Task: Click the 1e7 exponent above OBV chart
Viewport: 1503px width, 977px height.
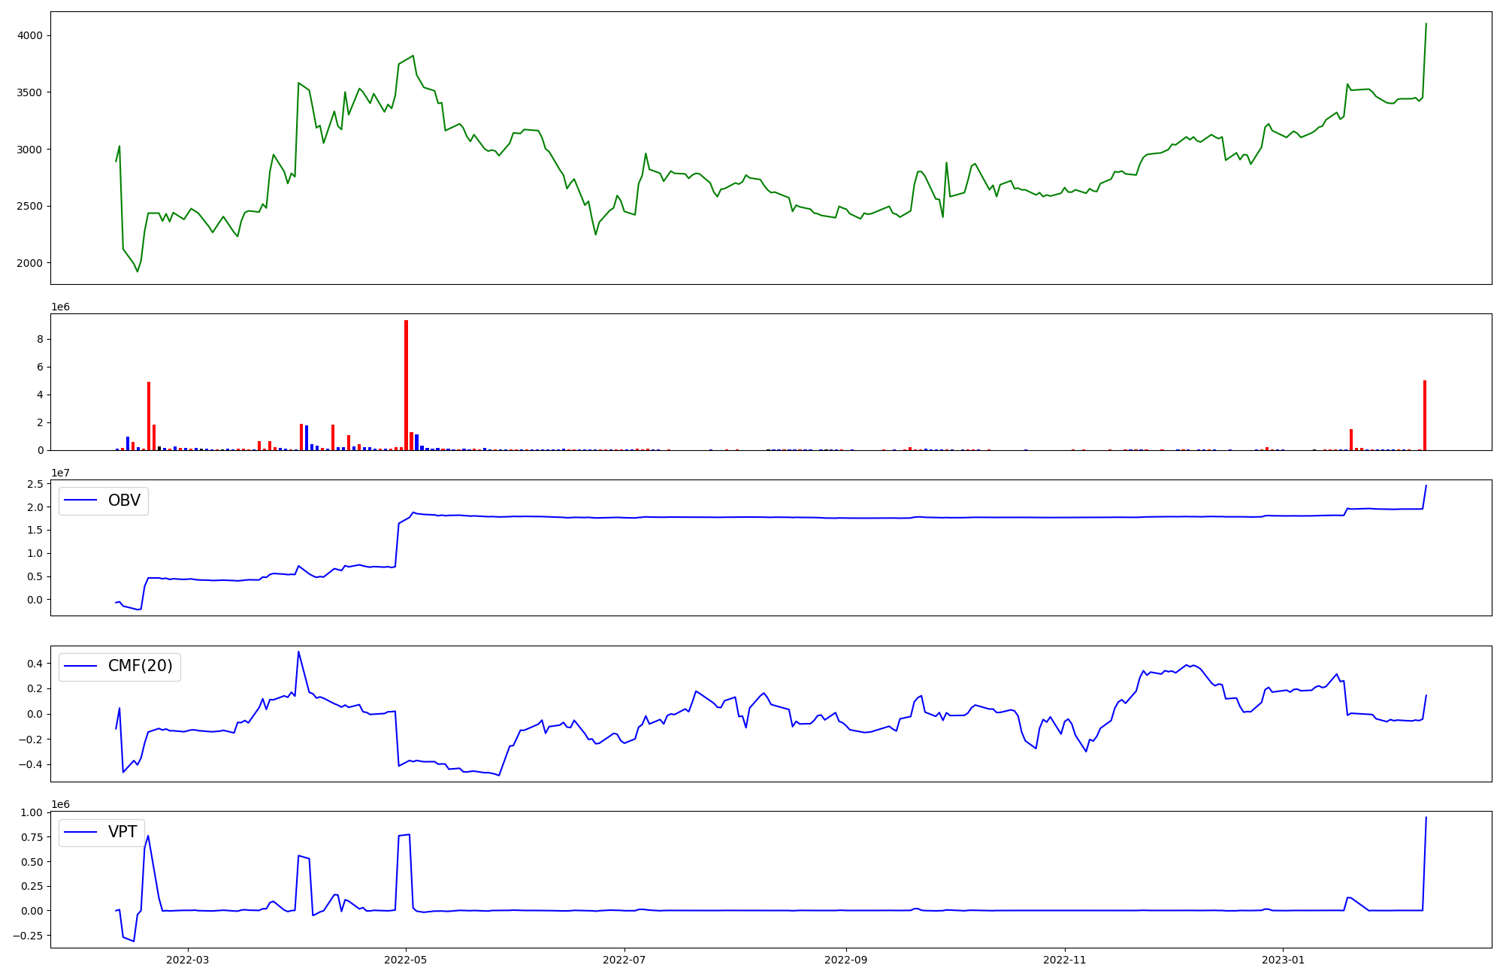Action: 60,473
